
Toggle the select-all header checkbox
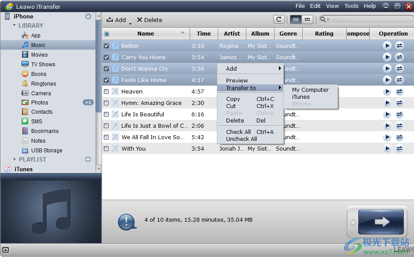pyautogui.click(x=106, y=34)
